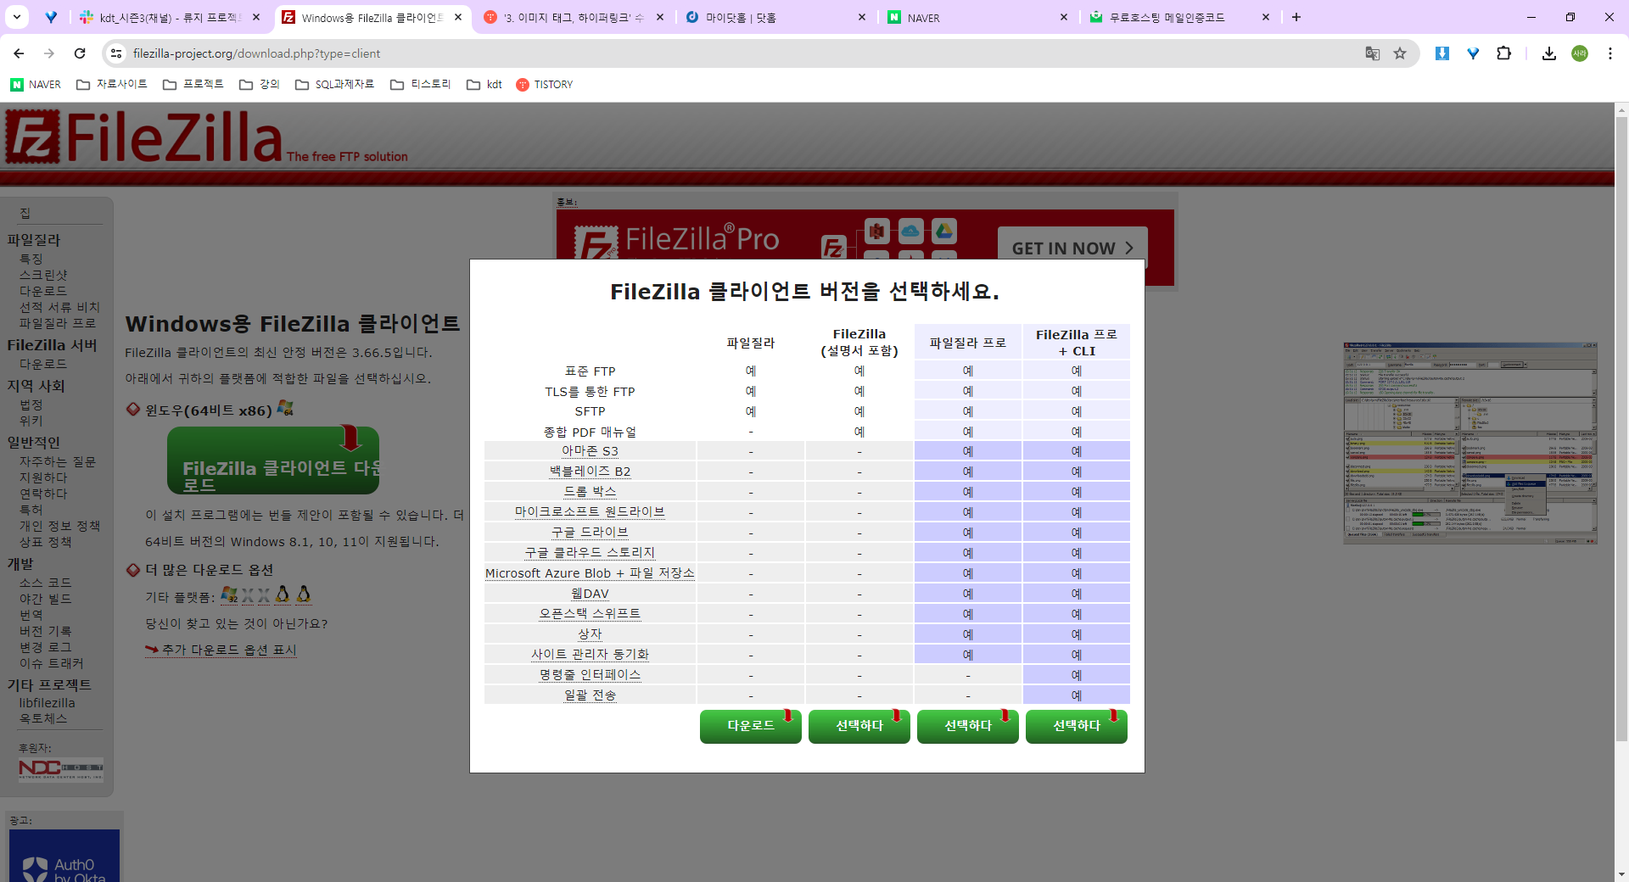Open tab search dropdown arrow
This screenshot has height=882, width=1629.
click(x=17, y=17)
